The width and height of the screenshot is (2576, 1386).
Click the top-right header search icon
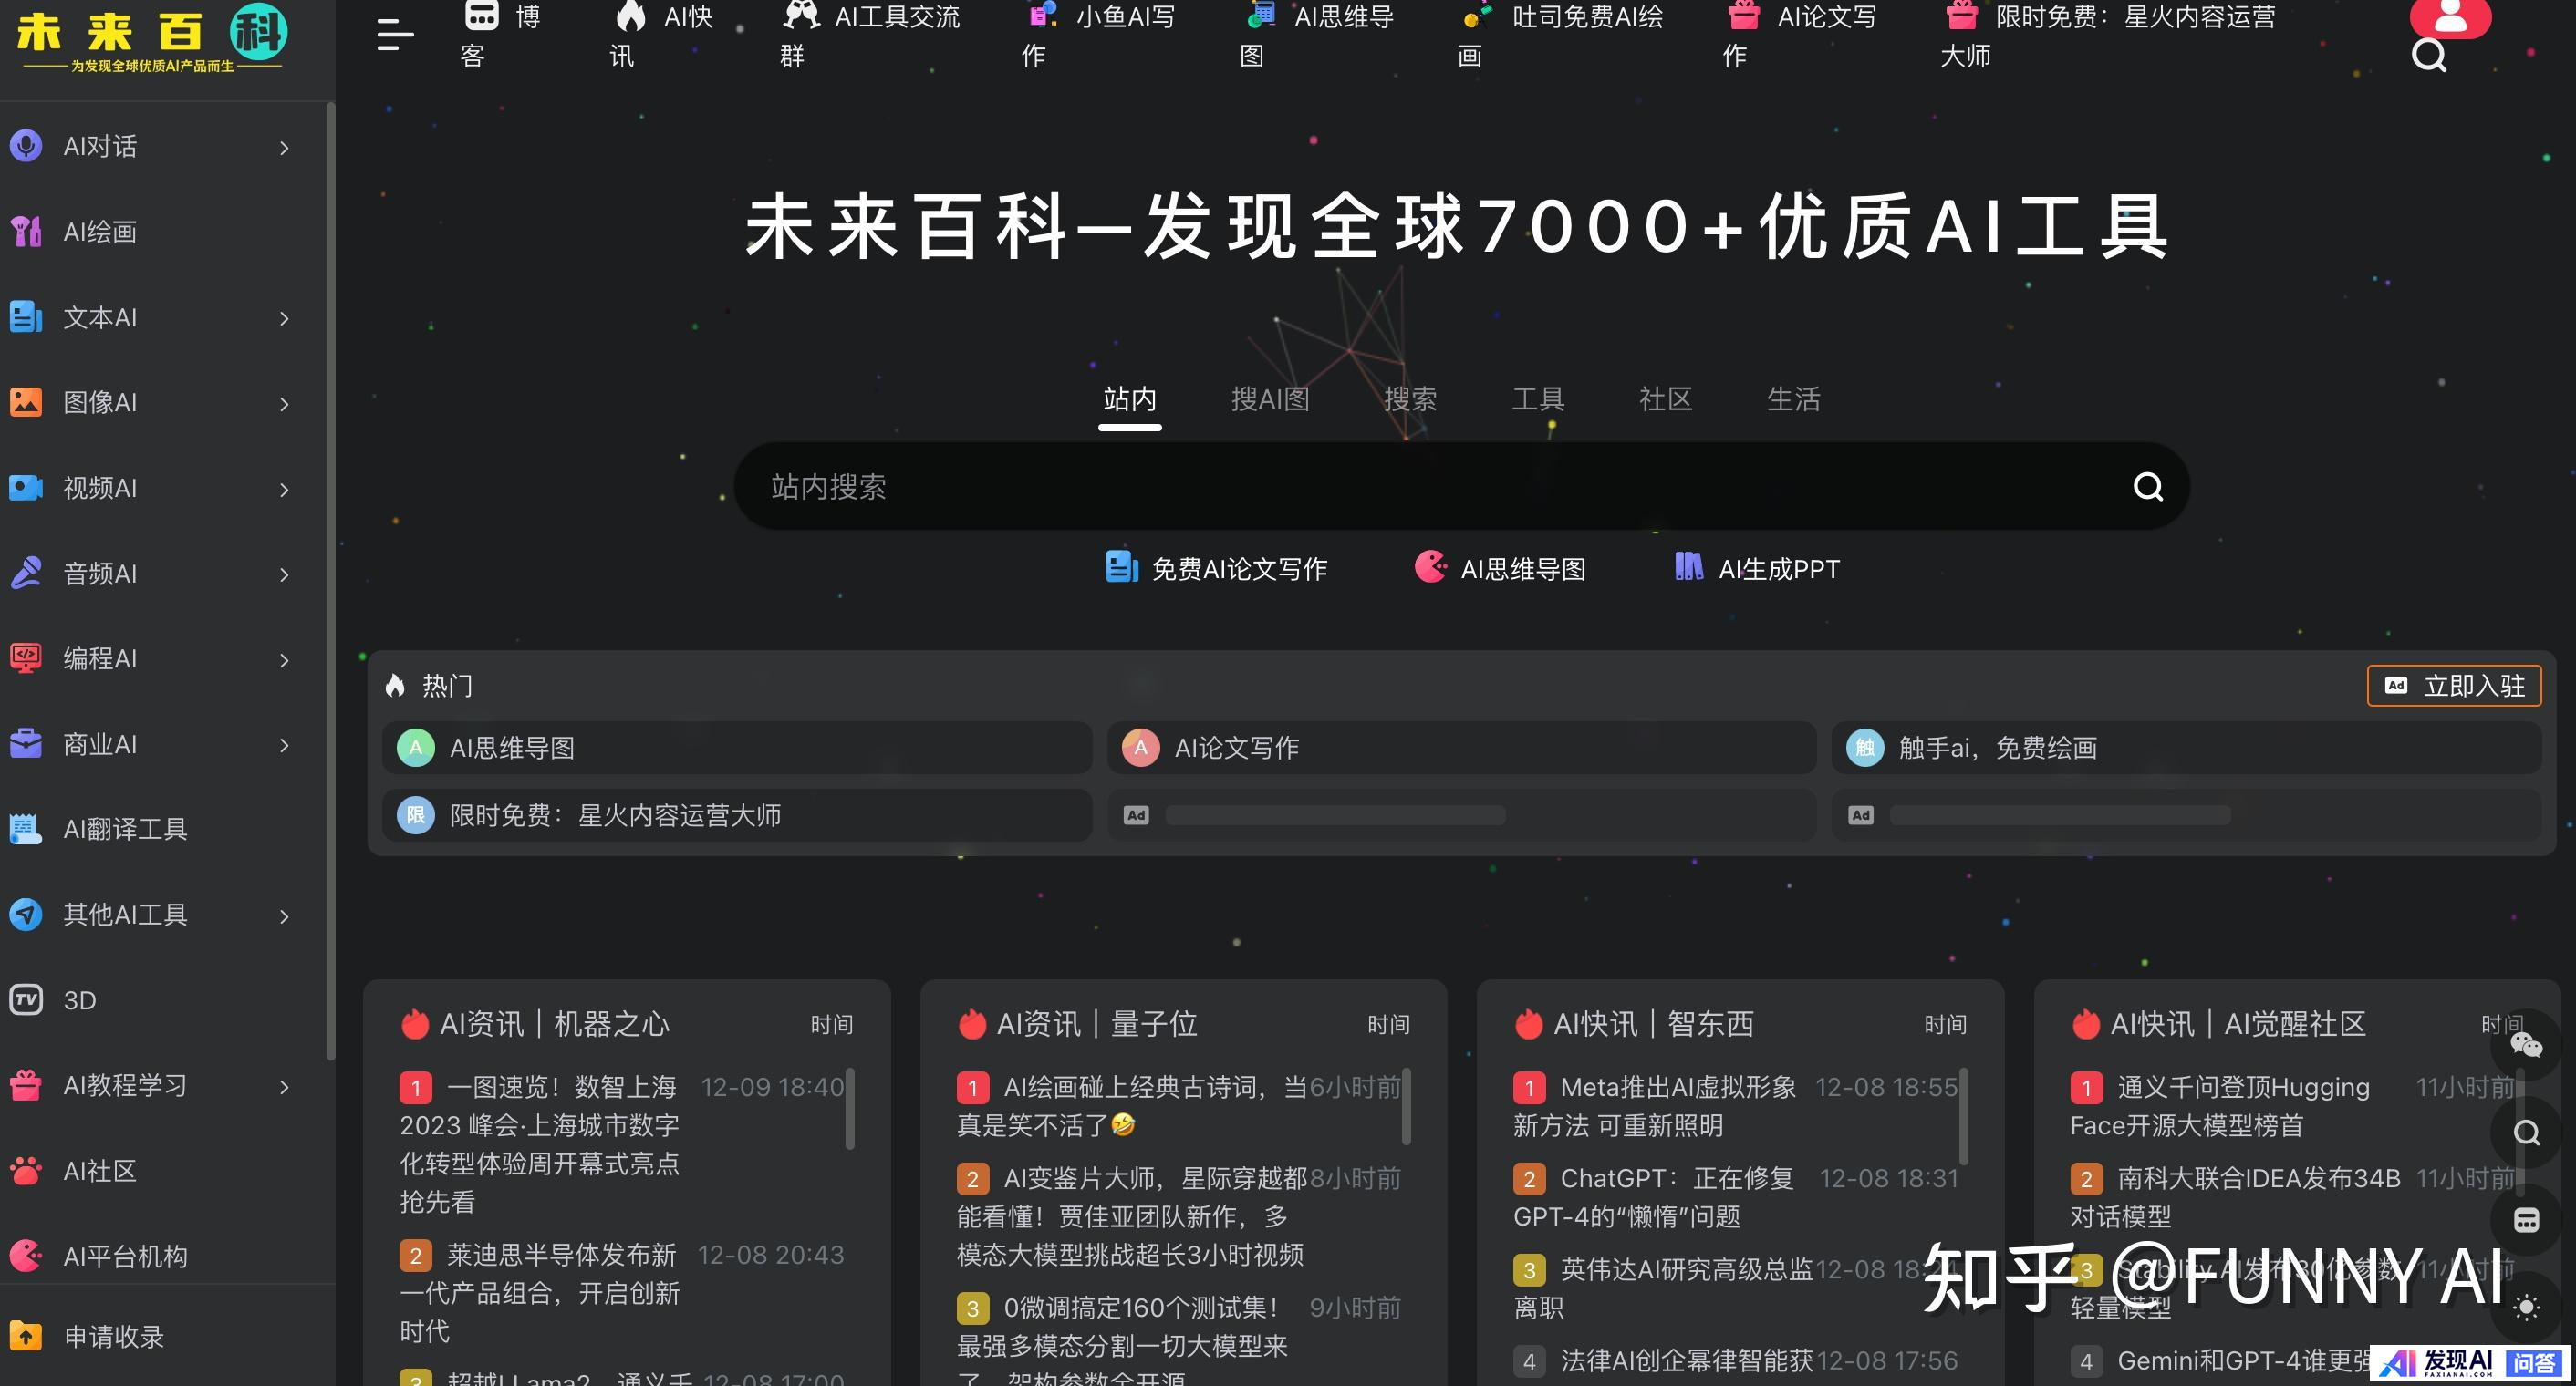pos(2429,56)
